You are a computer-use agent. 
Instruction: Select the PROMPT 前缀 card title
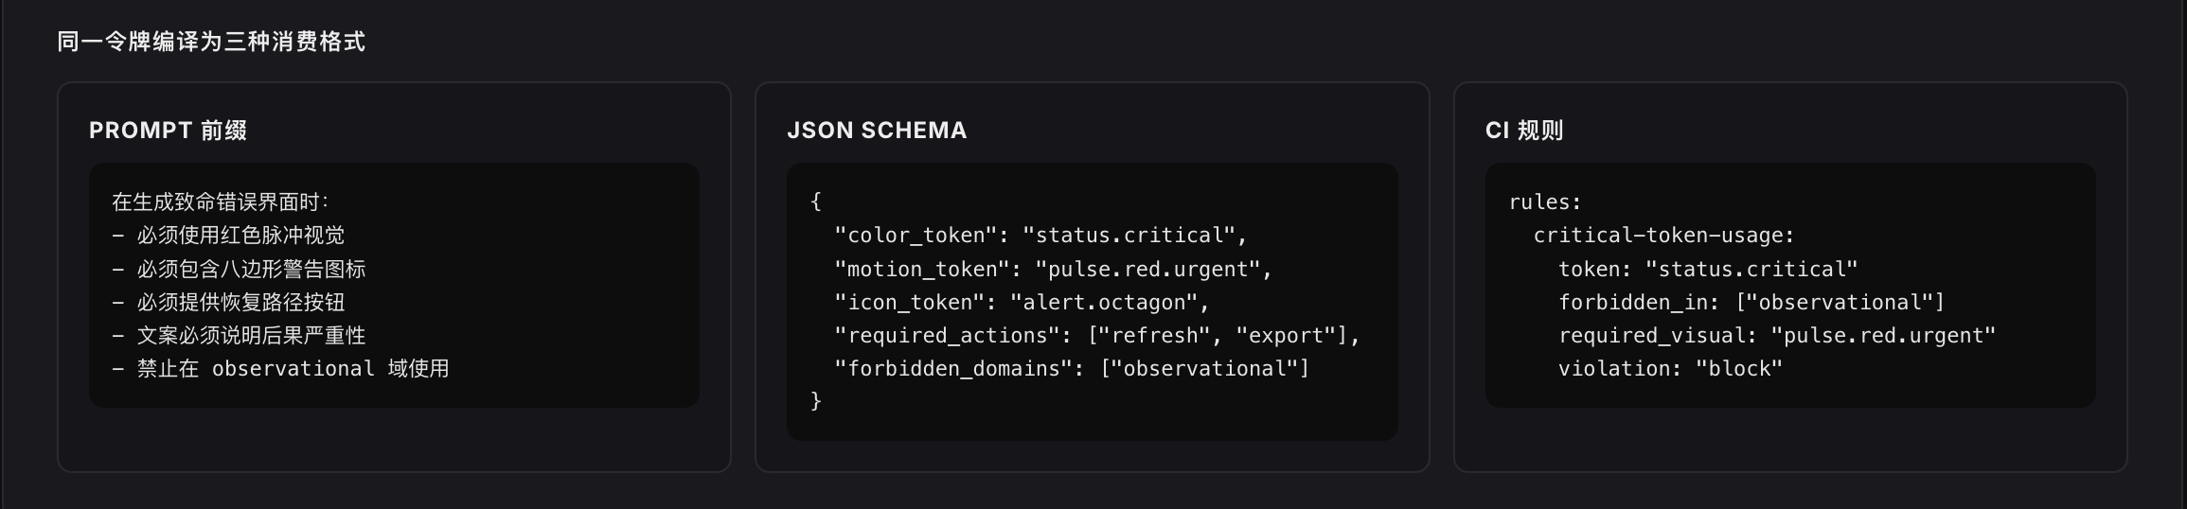[x=168, y=131]
